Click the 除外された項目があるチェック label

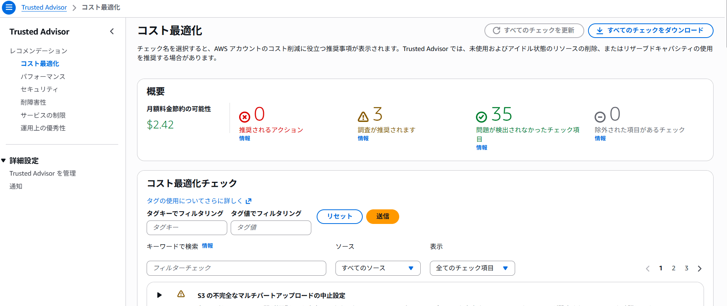click(640, 130)
